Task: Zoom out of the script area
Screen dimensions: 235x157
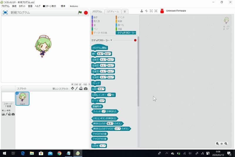Action: (x=217, y=143)
